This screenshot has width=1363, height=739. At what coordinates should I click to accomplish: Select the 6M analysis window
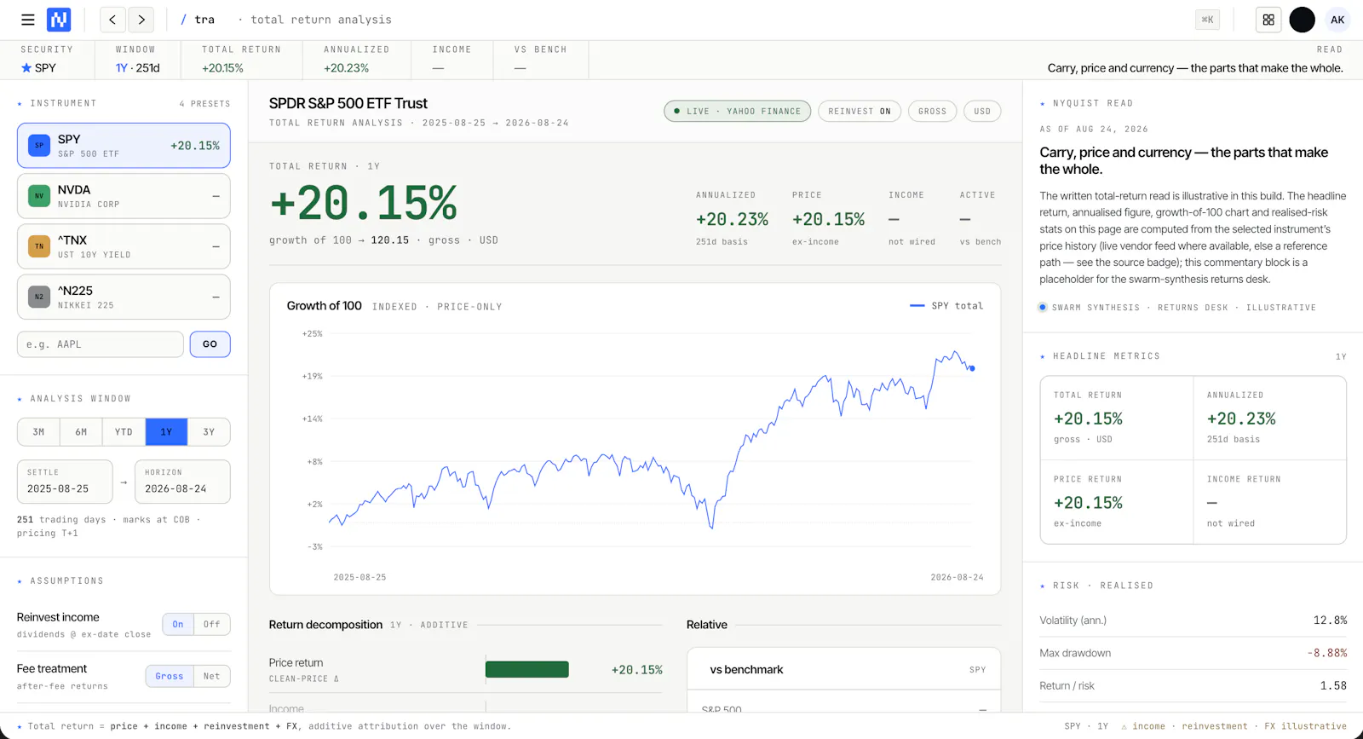(81, 432)
